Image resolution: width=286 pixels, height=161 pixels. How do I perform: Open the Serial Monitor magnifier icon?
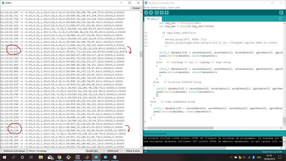pos(281,12)
